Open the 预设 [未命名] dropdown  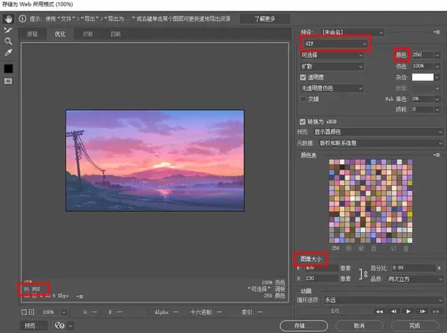coord(352,32)
